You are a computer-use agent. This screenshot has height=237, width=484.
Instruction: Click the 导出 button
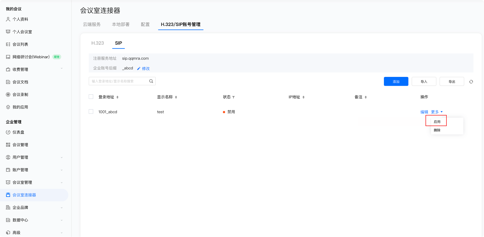click(x=452, y=81)
